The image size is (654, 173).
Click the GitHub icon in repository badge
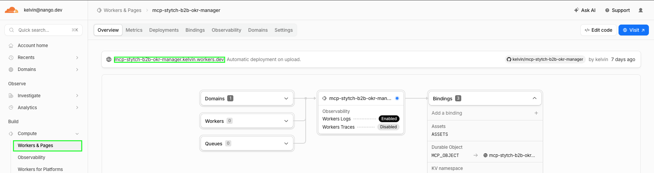(x=509, y=59)
